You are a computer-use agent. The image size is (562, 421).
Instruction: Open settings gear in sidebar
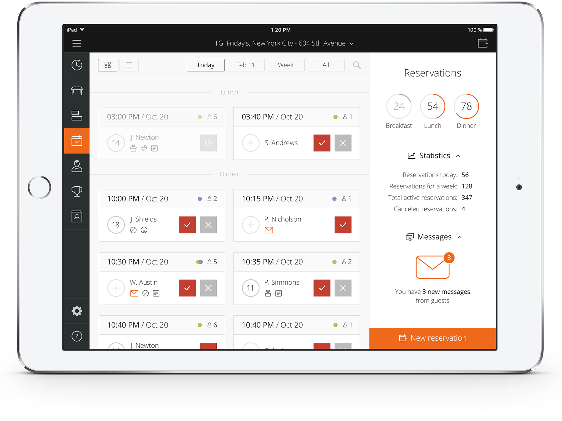pos(77,311)
